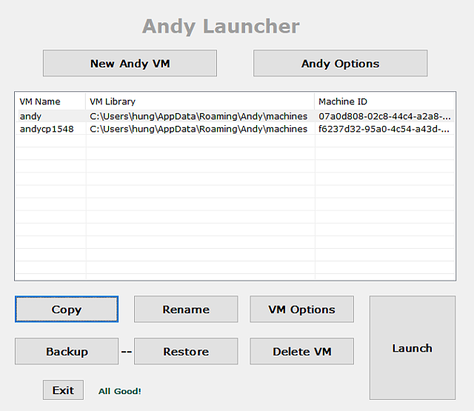Delete VM button click
The image size is (474, 411).
click(x=301, y=351)
